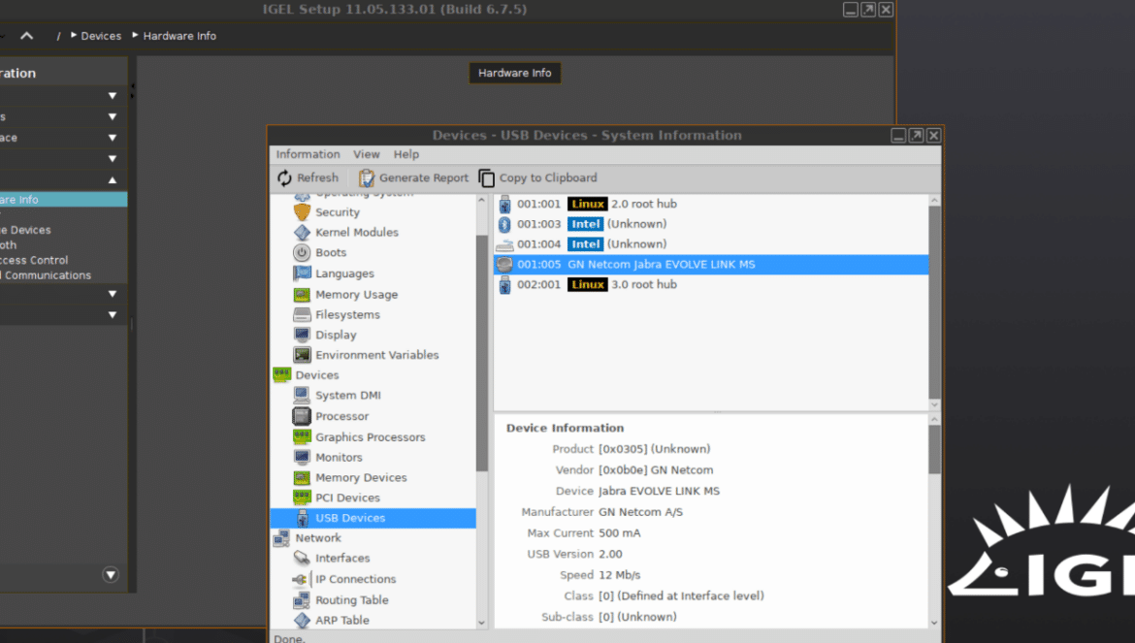Image resolution: width=1135 pixels, height=643 pixels.
Task: Select the Boots power icon
Action: pyautogui.click(x=302, y=252)
